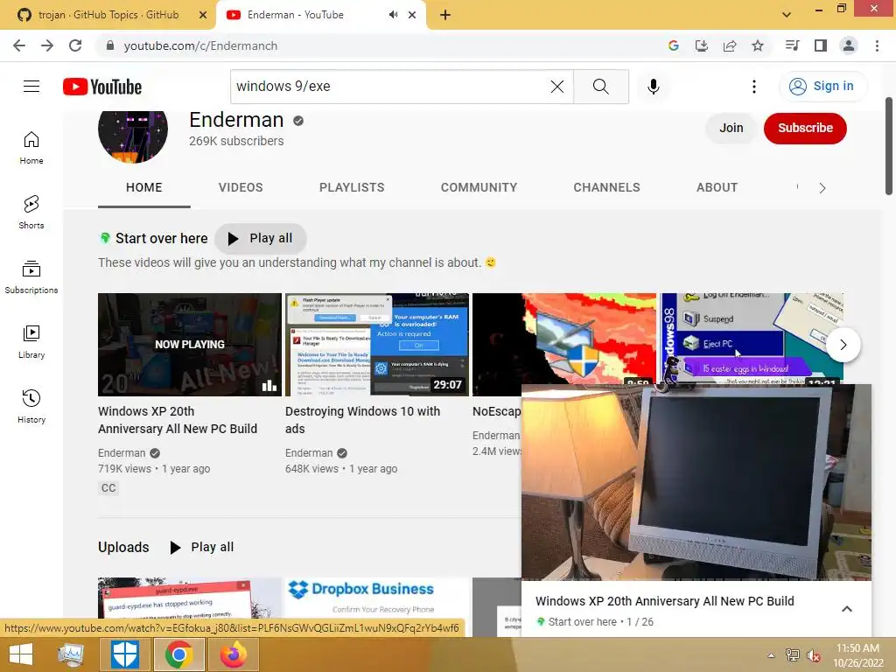Switch to the PLAYLISTS tab

352,187
